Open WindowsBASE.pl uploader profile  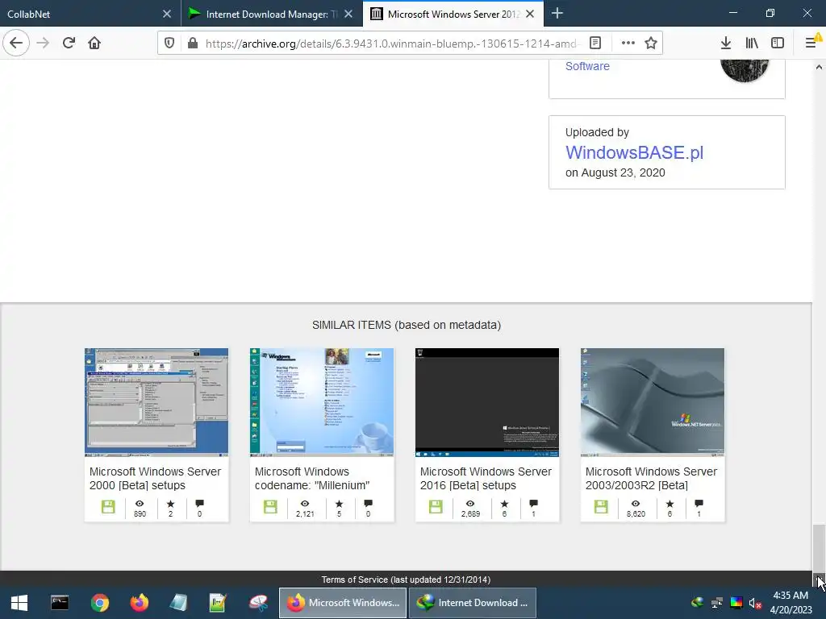click(634, 152)
